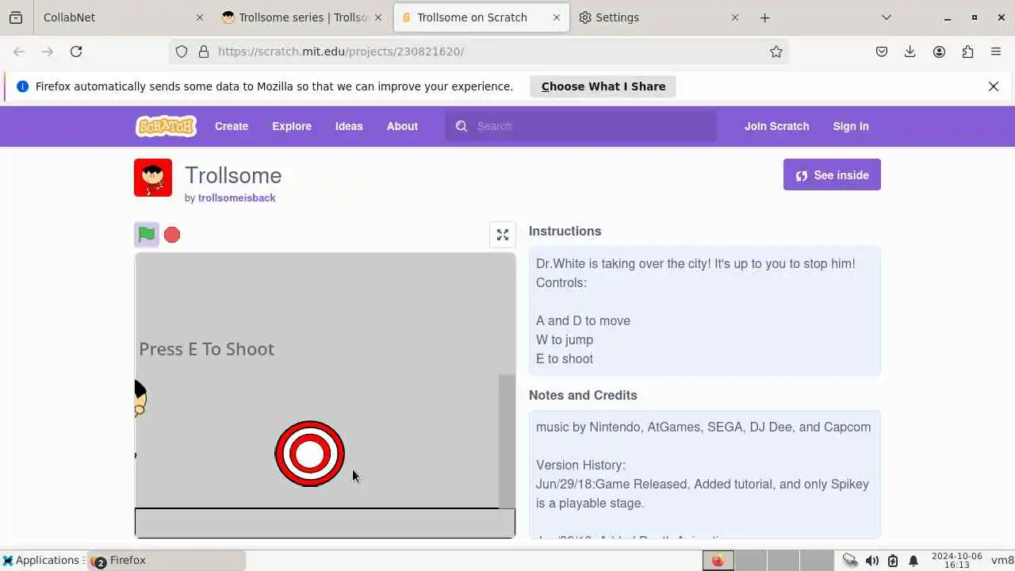The height and width of the screenshot is (571, 1015).
Task: Bookmark this page with the star icon
Action: pyautogui.click(x=776, y=52)
